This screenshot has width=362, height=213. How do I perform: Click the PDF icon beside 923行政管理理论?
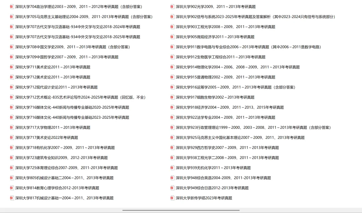click(172, 128)
